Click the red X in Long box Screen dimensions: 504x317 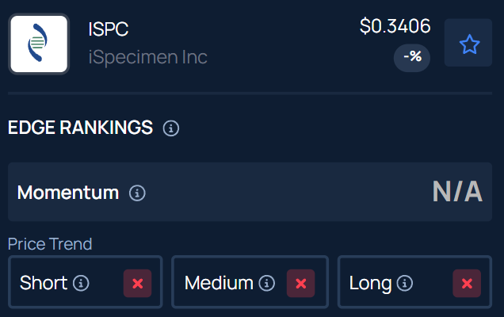click(467, 283)
